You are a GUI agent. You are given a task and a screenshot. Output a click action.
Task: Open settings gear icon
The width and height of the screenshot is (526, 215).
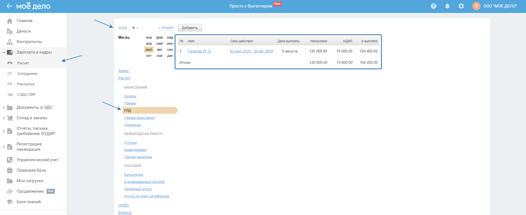(461, 6)
